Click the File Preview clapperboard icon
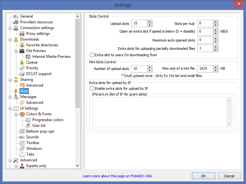The image size is (246, 184). click(22, 51)
